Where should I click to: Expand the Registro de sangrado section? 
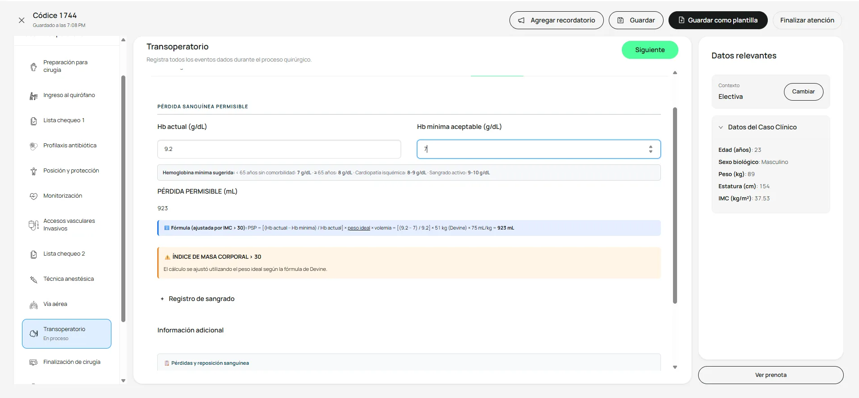pos(198,299)
